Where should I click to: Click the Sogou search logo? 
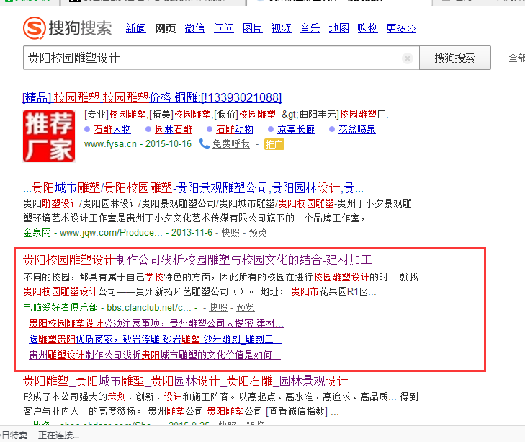(x=67, y=28)
